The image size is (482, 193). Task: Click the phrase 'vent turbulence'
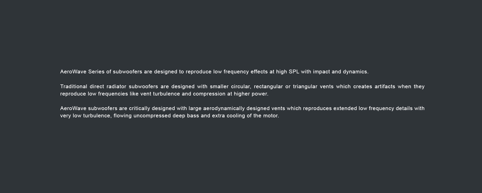tap(160, 94)
